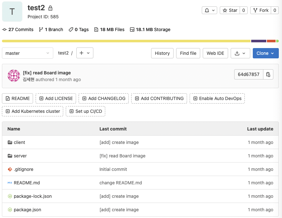
Task: Click the Name column header
Action: coord(14,129)
